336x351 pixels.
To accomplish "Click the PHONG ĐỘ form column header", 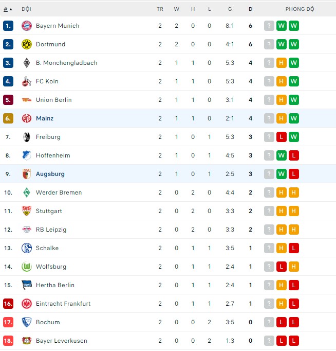I will [x=300, y=9].
